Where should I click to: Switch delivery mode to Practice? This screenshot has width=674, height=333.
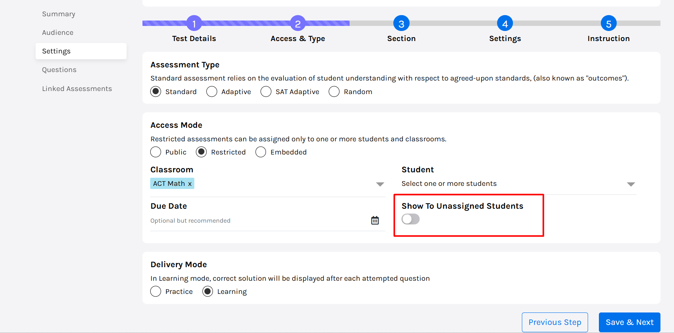coord(156,292)
